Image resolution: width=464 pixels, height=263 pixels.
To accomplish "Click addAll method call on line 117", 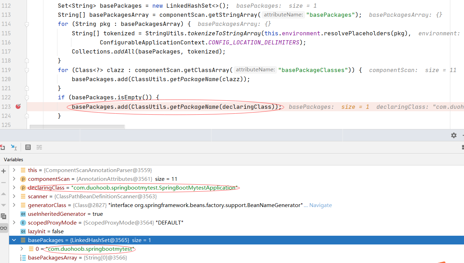I will pyautogui.click(x=124, y=52).
